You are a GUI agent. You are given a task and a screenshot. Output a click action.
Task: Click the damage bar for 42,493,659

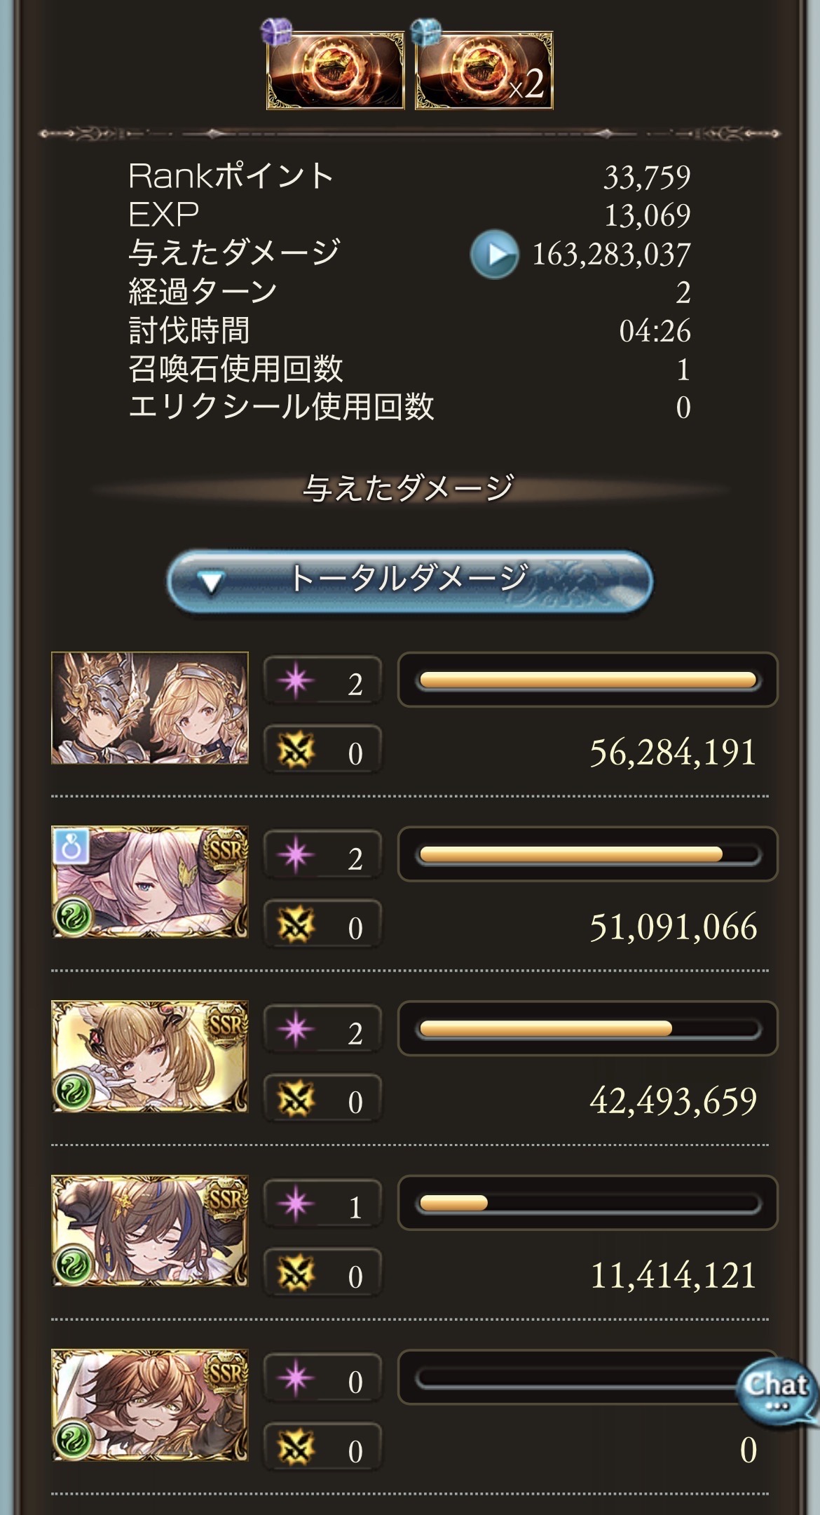pyautogui.click(x=587, y=1028)
